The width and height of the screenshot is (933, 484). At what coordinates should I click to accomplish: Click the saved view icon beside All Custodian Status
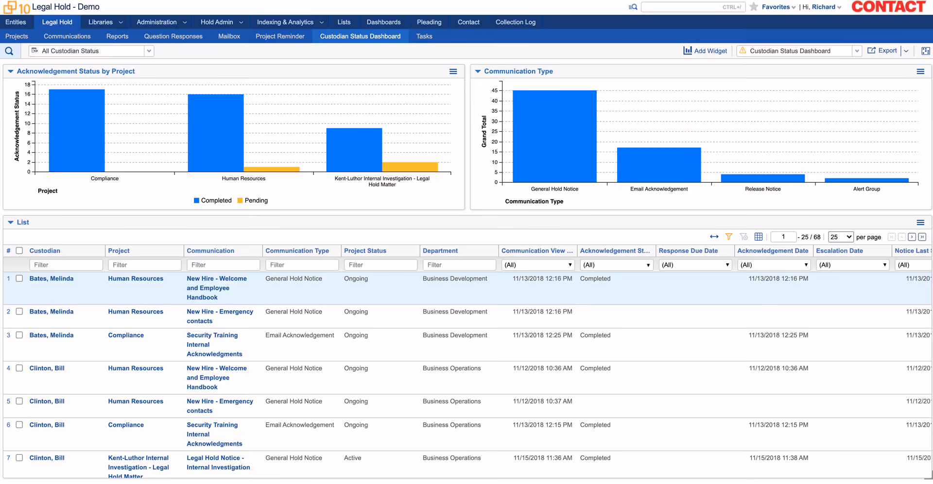point(35,51)
